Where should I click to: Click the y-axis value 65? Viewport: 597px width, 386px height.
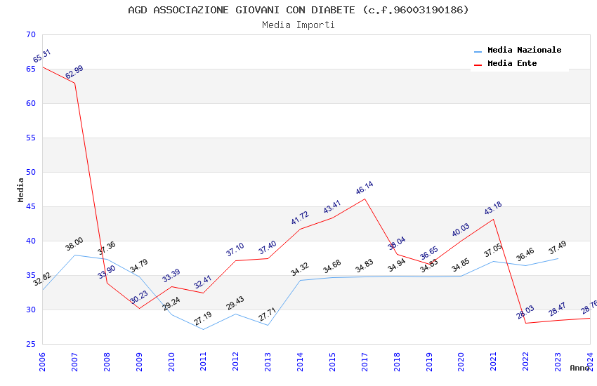click(x=31, y=69)
